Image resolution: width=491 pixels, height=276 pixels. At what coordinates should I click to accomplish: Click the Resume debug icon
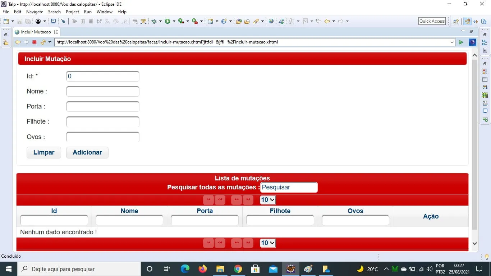click(x=74, y=22)
